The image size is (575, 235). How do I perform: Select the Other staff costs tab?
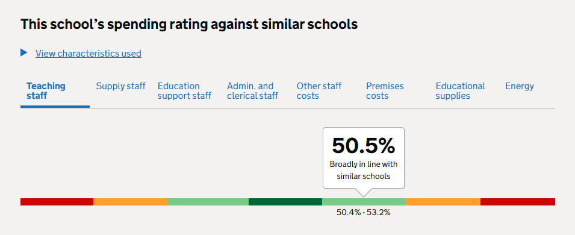[x=319, y=91]
